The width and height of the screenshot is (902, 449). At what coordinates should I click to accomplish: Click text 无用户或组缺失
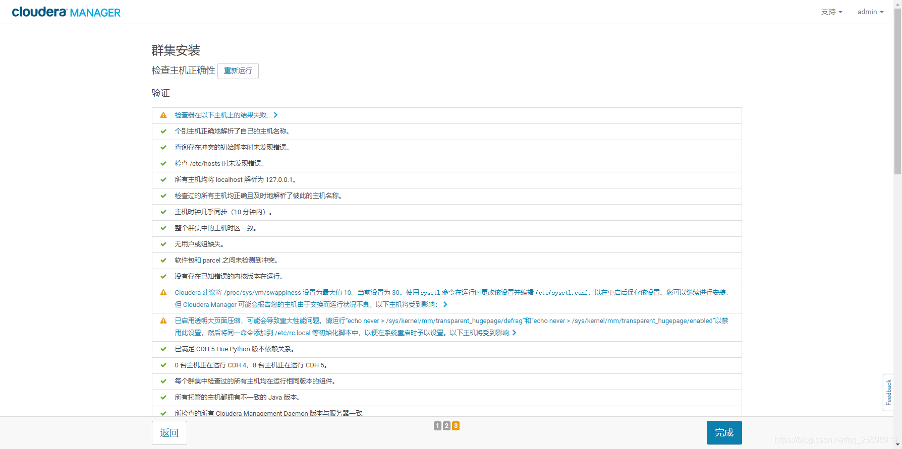[199, 244]
